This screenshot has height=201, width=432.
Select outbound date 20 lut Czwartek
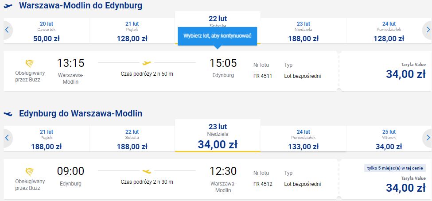(47, 31)
